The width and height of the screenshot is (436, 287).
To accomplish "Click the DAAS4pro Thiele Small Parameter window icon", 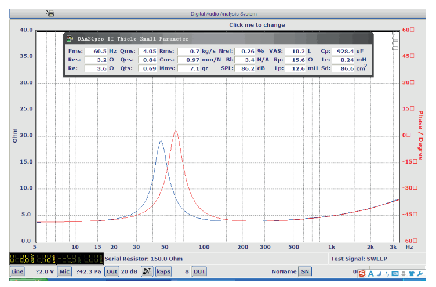I will [x=70, y=39].
